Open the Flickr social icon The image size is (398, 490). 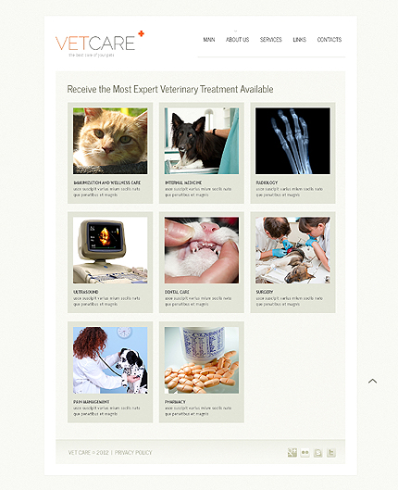[305, 453]
